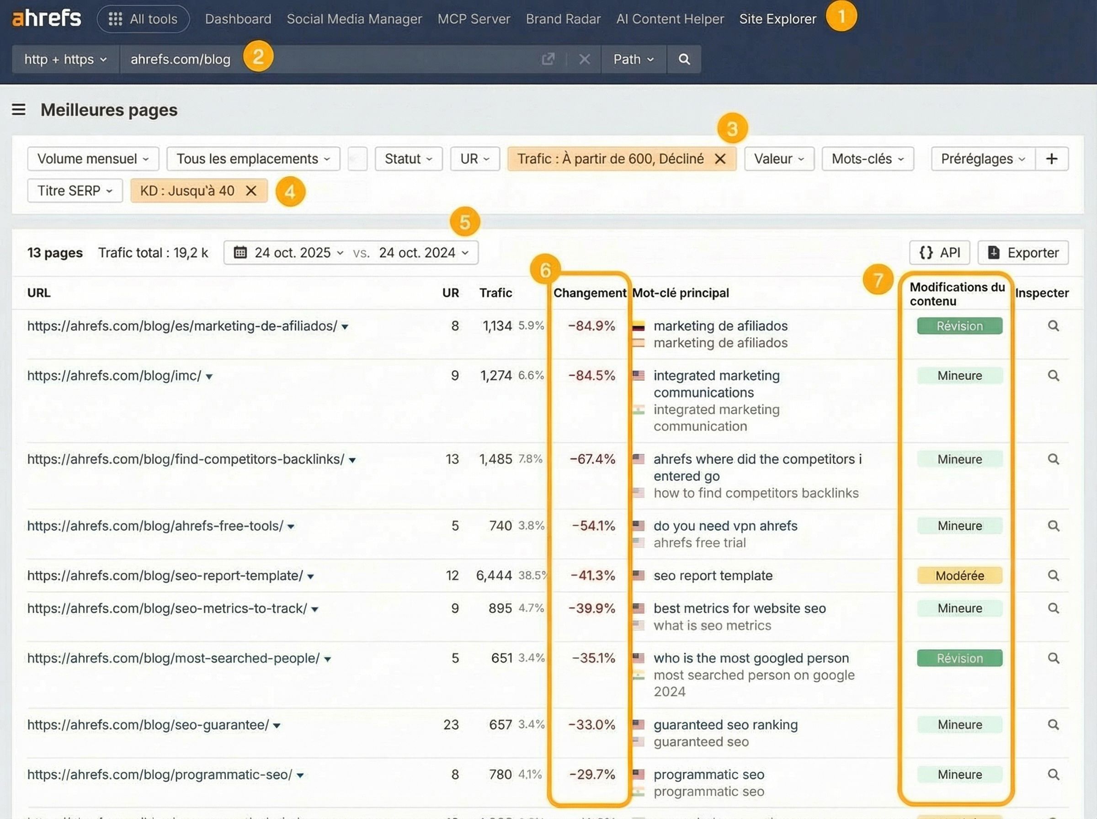Open ahrefs.com/blog via the external link icon
Image resolution: width=1097 pixels, height=819 pixels.
[548, 59]
